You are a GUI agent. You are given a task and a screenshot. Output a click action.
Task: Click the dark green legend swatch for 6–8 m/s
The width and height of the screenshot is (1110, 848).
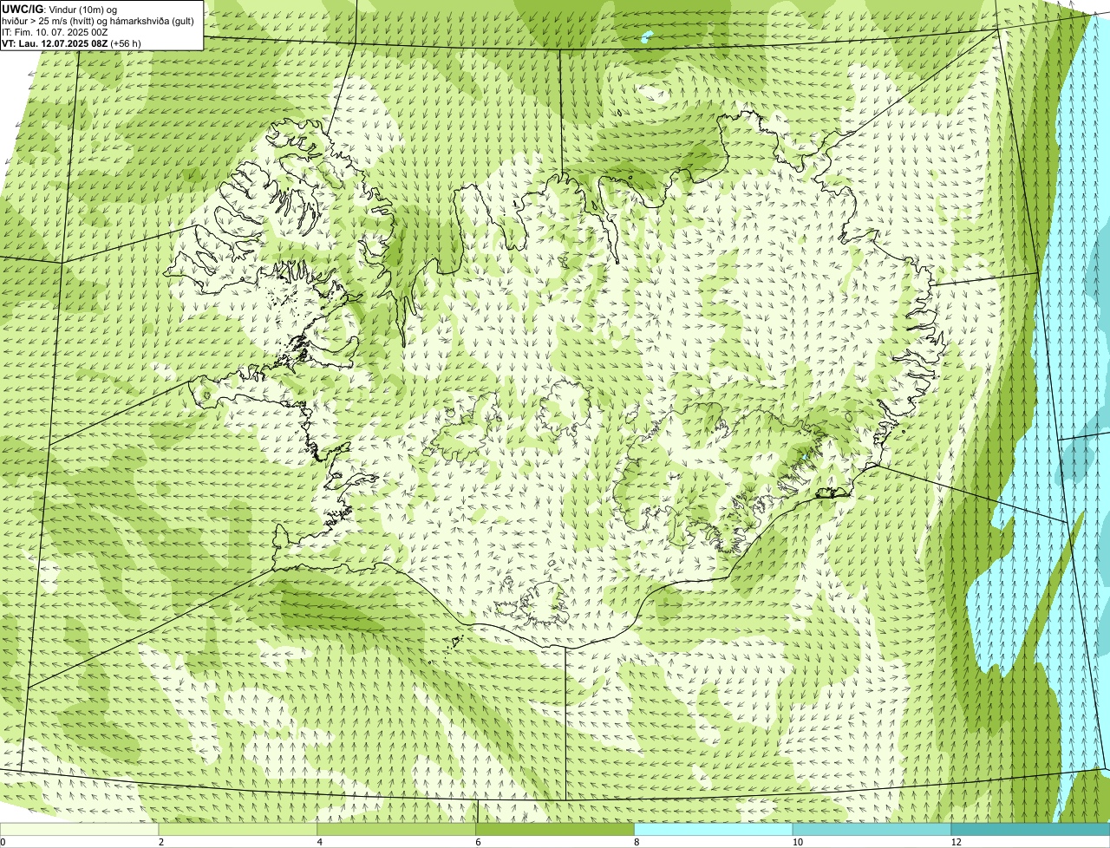click(x=556, y=829)
